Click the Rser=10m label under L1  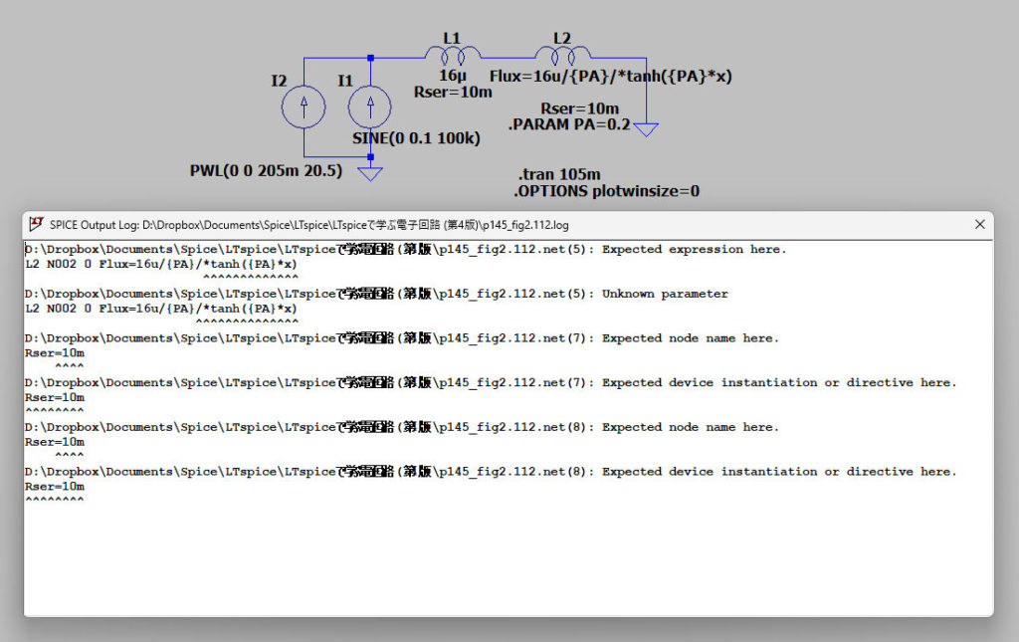[x=453, y=93]
